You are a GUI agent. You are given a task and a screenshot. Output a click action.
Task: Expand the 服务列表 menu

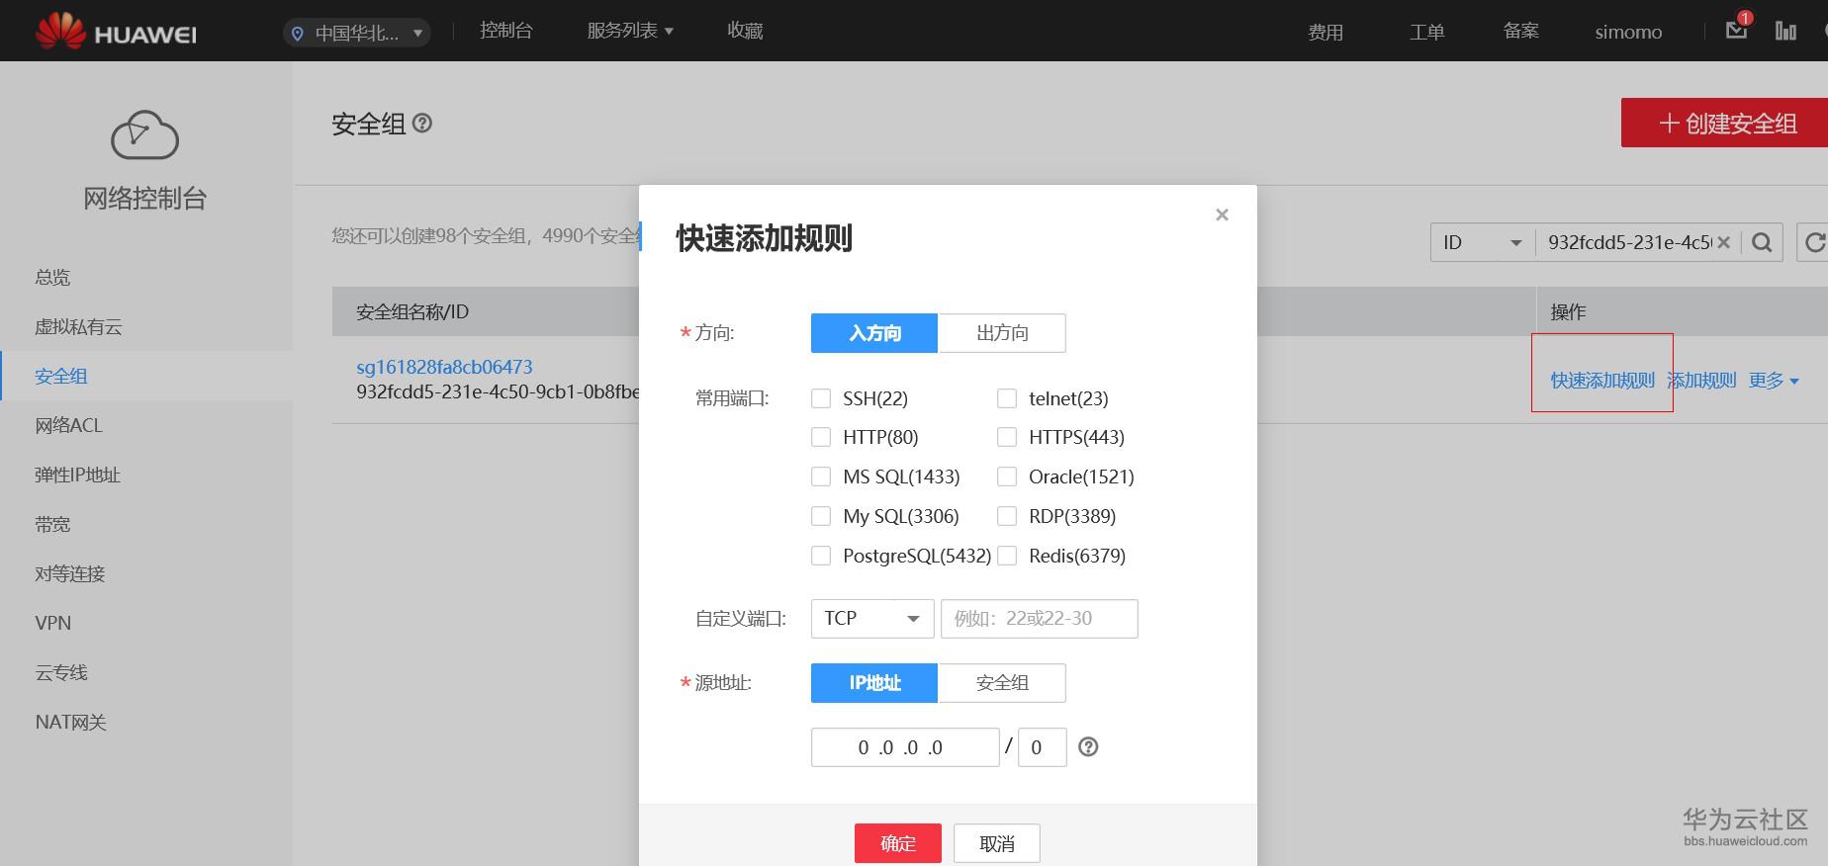pyautogui.click(x=630, y=31)
